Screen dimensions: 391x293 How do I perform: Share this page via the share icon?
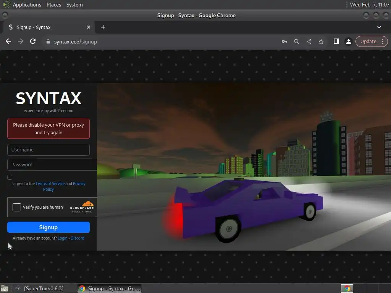(309, 41)
